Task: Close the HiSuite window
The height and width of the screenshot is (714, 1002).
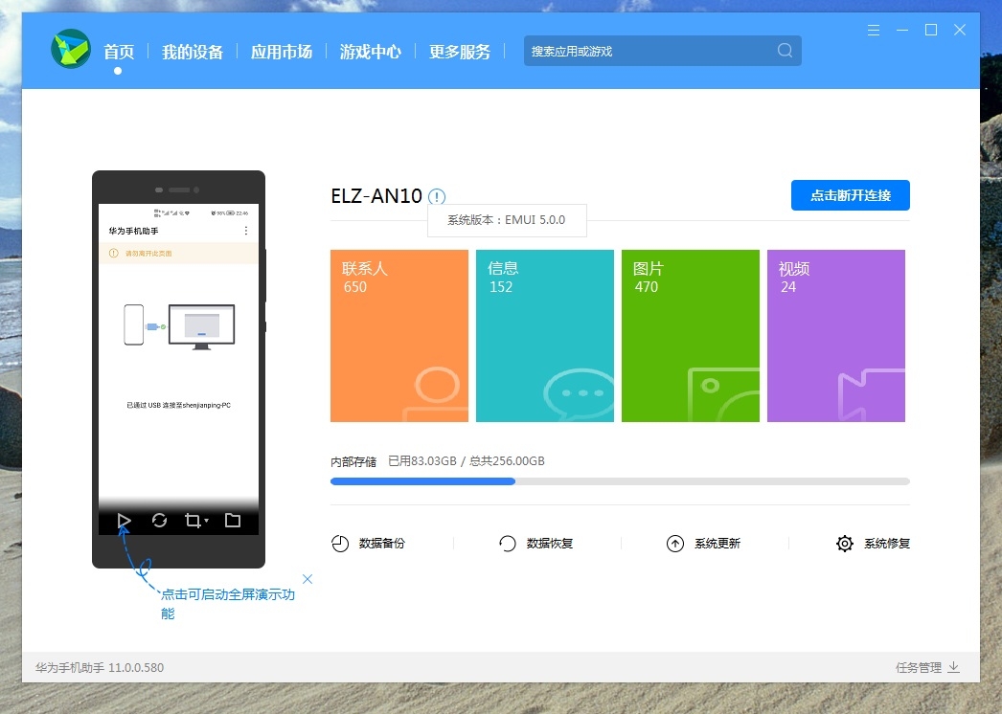Action: pyautogui.click(x=960, y=30)
